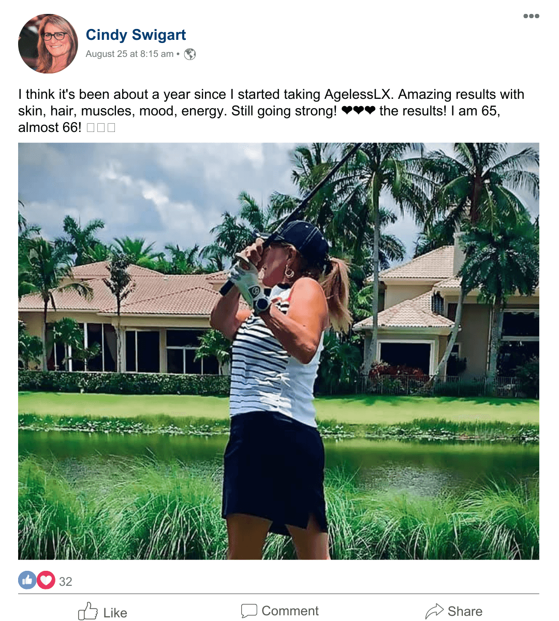
Task: Click the thumbs-up outline icon beside Like
Action: click(x=87, y=611)
